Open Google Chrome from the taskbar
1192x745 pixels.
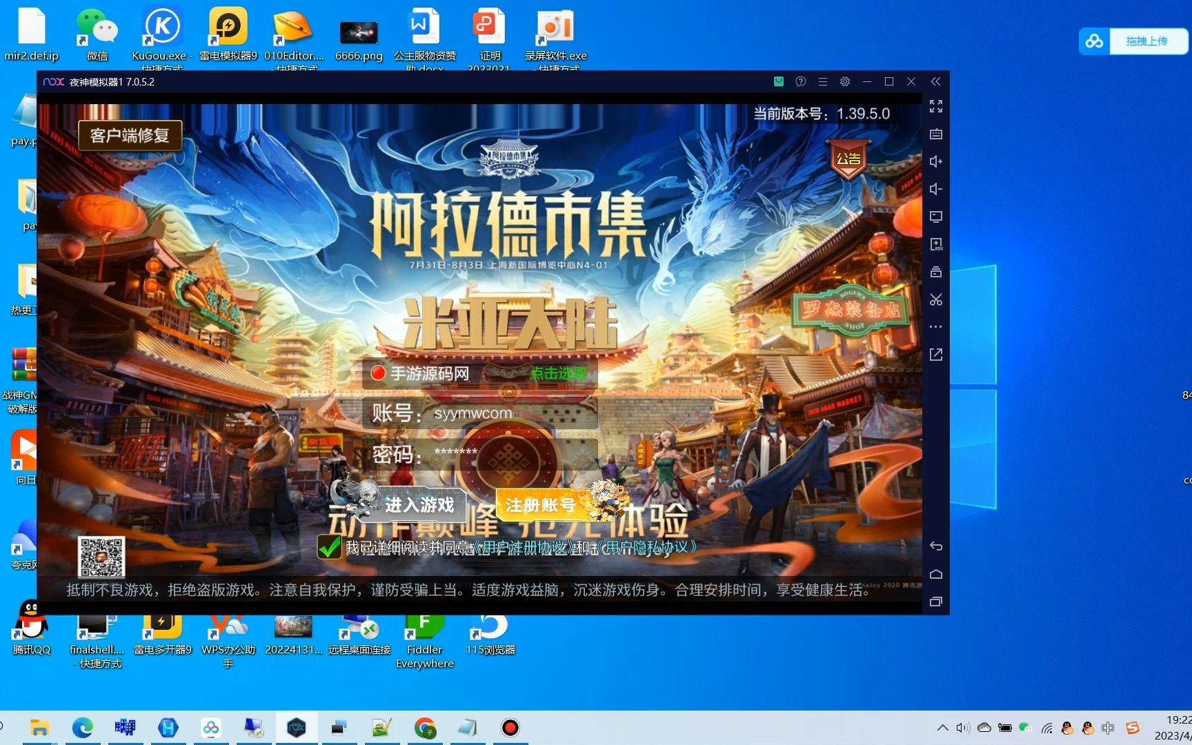pyautogui.click(x=425, y=728)
